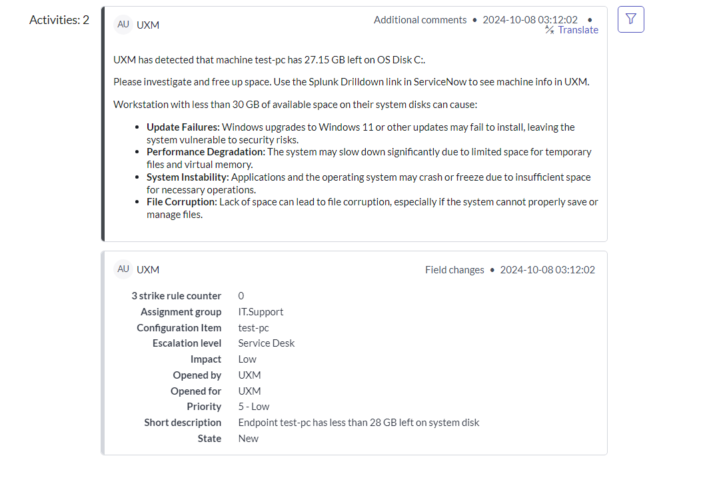Screen dimensions: 711x478
Task: Click the 'Activities: 2' label
Action: [59, 20]
